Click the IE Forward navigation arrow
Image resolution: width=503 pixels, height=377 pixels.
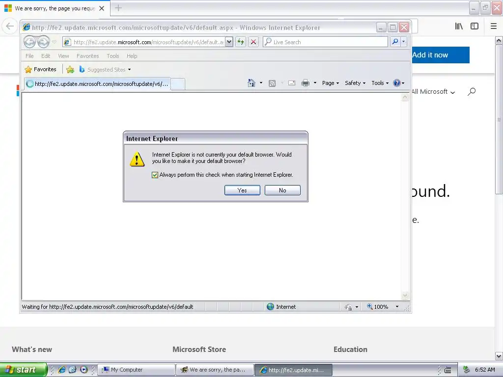[43, 42]
